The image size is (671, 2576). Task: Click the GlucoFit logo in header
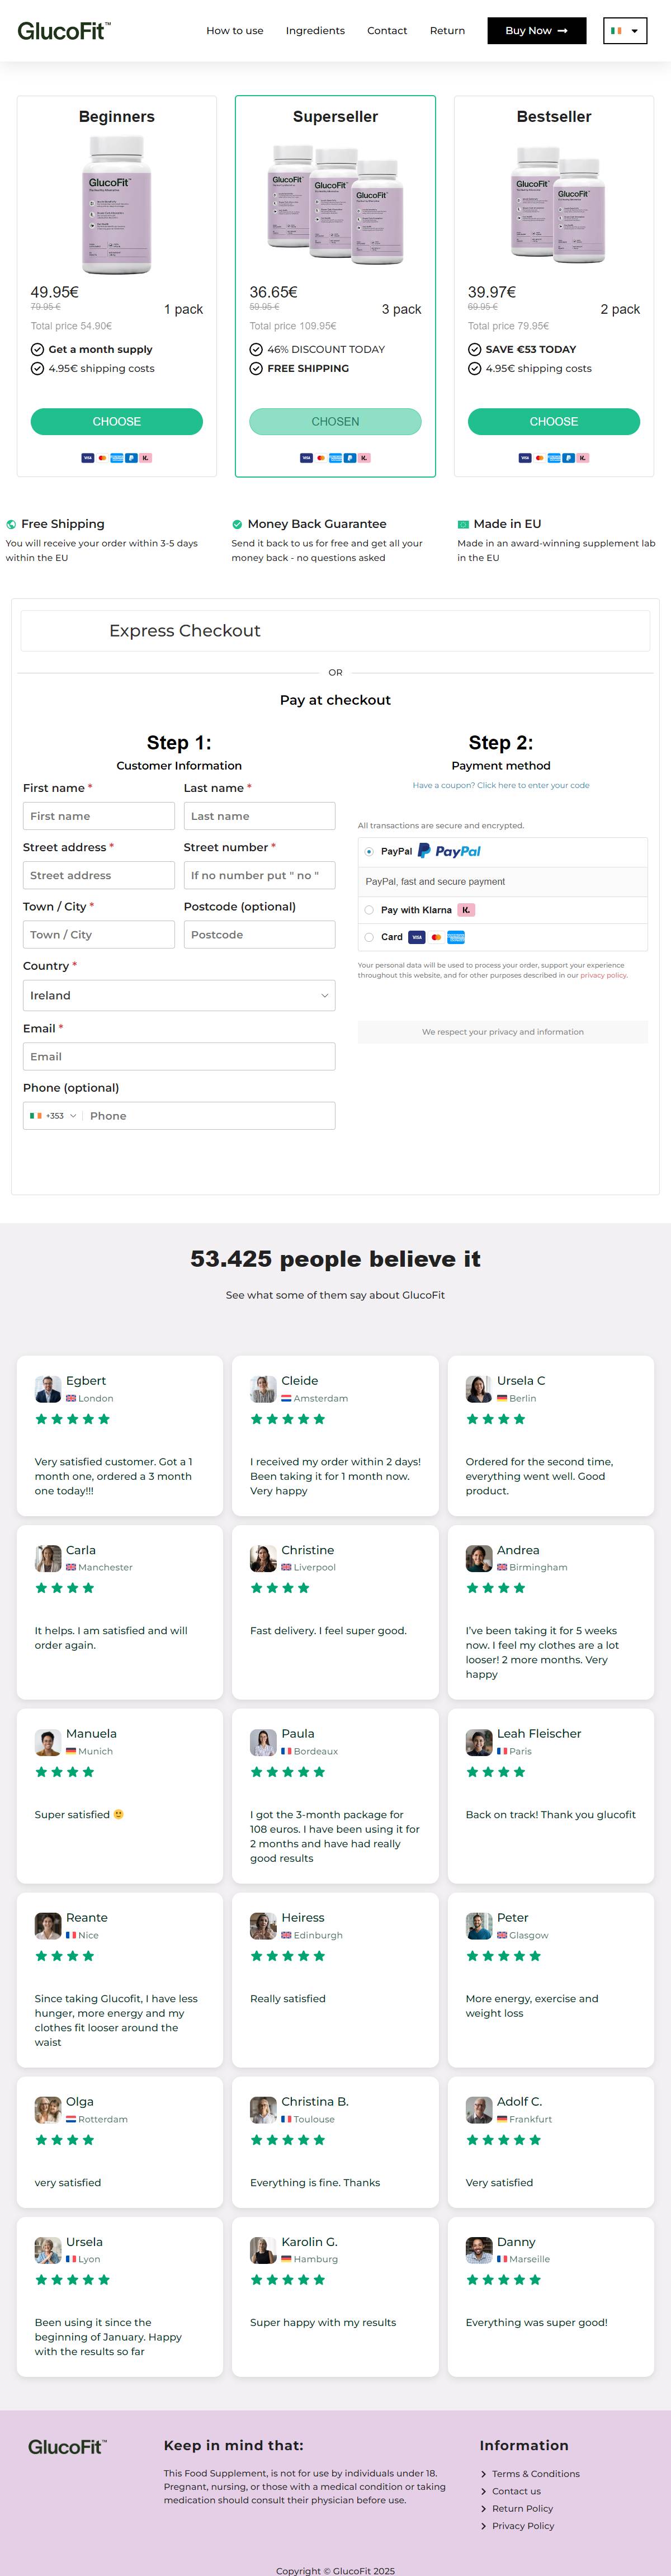pyautogui.click(x=64, y=31)
